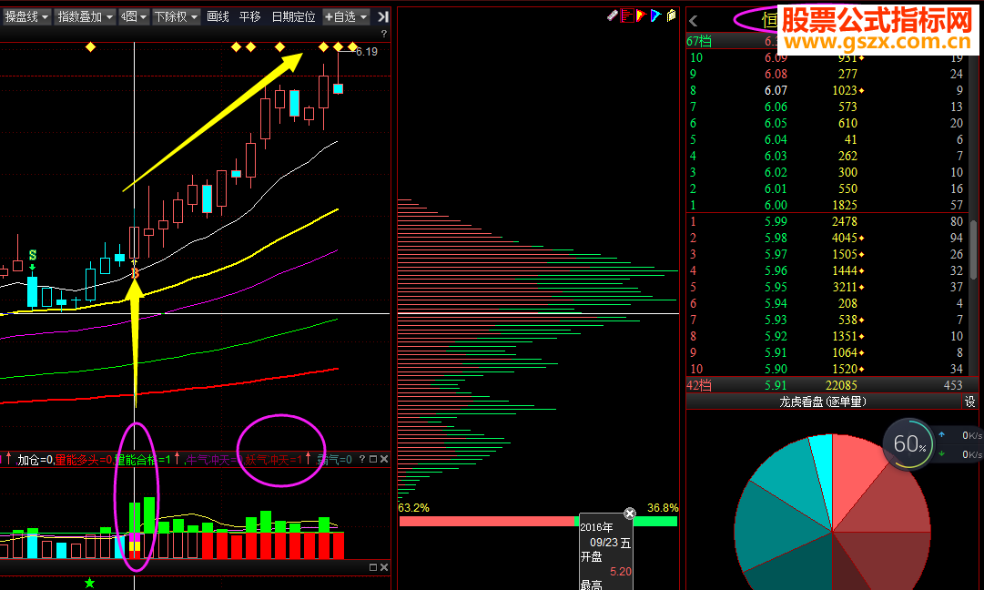The image size is (984, 590).
Task: Click the yellow building icon in chip panel
Action: coord(671,15)
